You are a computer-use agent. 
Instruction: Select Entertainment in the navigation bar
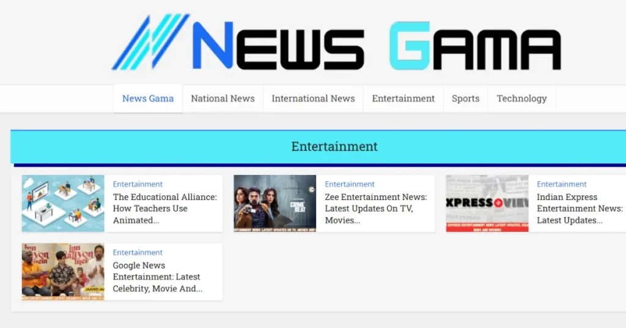tap(403, 99)
